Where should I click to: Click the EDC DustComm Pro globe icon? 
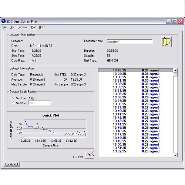tap(4, 21)
